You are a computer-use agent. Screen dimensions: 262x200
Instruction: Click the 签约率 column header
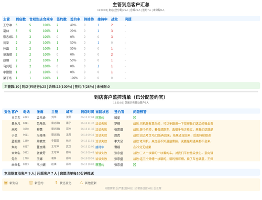[75, 19]
